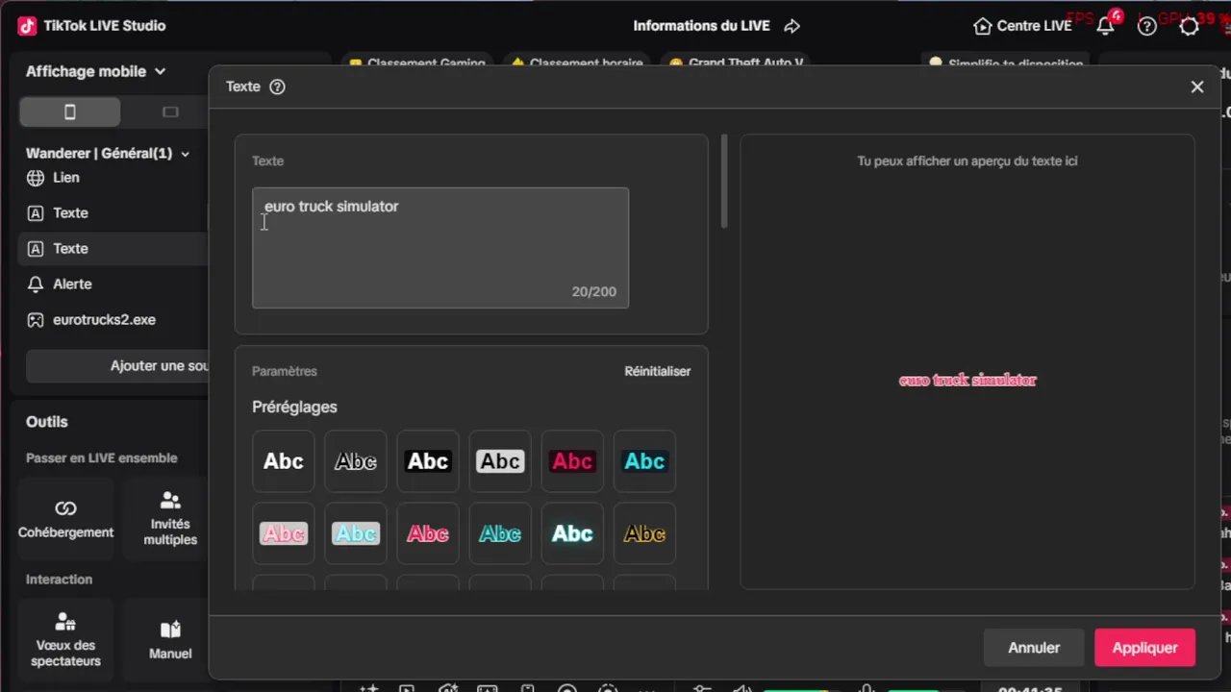Click the eurotrucks2.exe gamepad icon
The width and height of the screenshot is (1231, 692).
tap(36, 320)
